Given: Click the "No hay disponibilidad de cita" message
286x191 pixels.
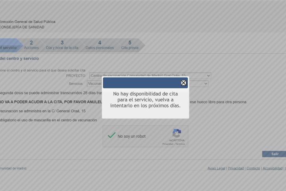Looking at the screenshot, I should [145, 99].
